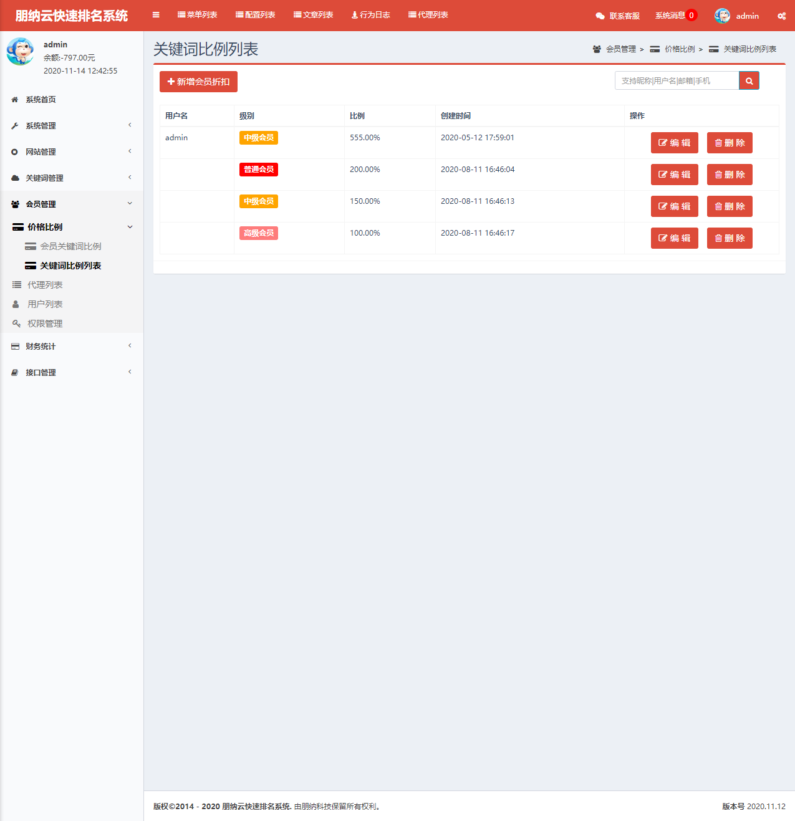Expand the 关键词管理 chevron
The width and height of the screenshot is (795, 821).
[x=130, y=178]
